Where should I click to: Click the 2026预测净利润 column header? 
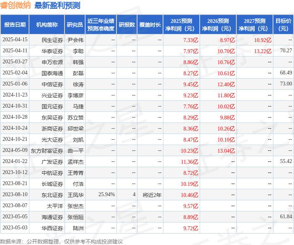[x=218, y=24]
